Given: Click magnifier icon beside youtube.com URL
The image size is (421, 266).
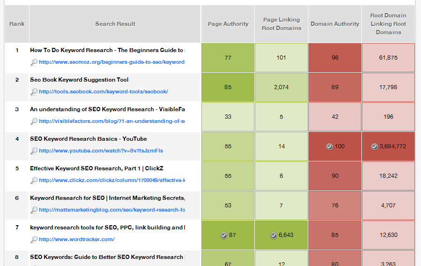Looking at the screenshot, I should pos(34,151).
